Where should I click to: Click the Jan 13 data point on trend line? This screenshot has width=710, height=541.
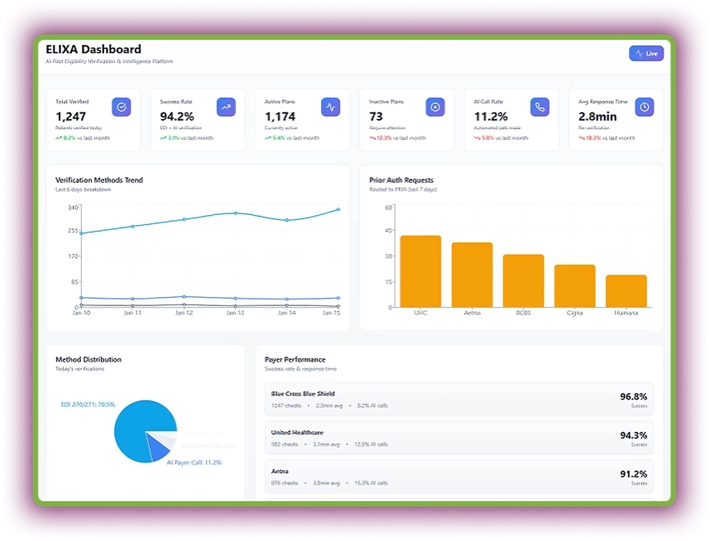(237, 212)
